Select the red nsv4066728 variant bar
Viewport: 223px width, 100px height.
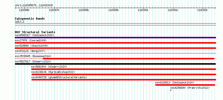point(124,80)
